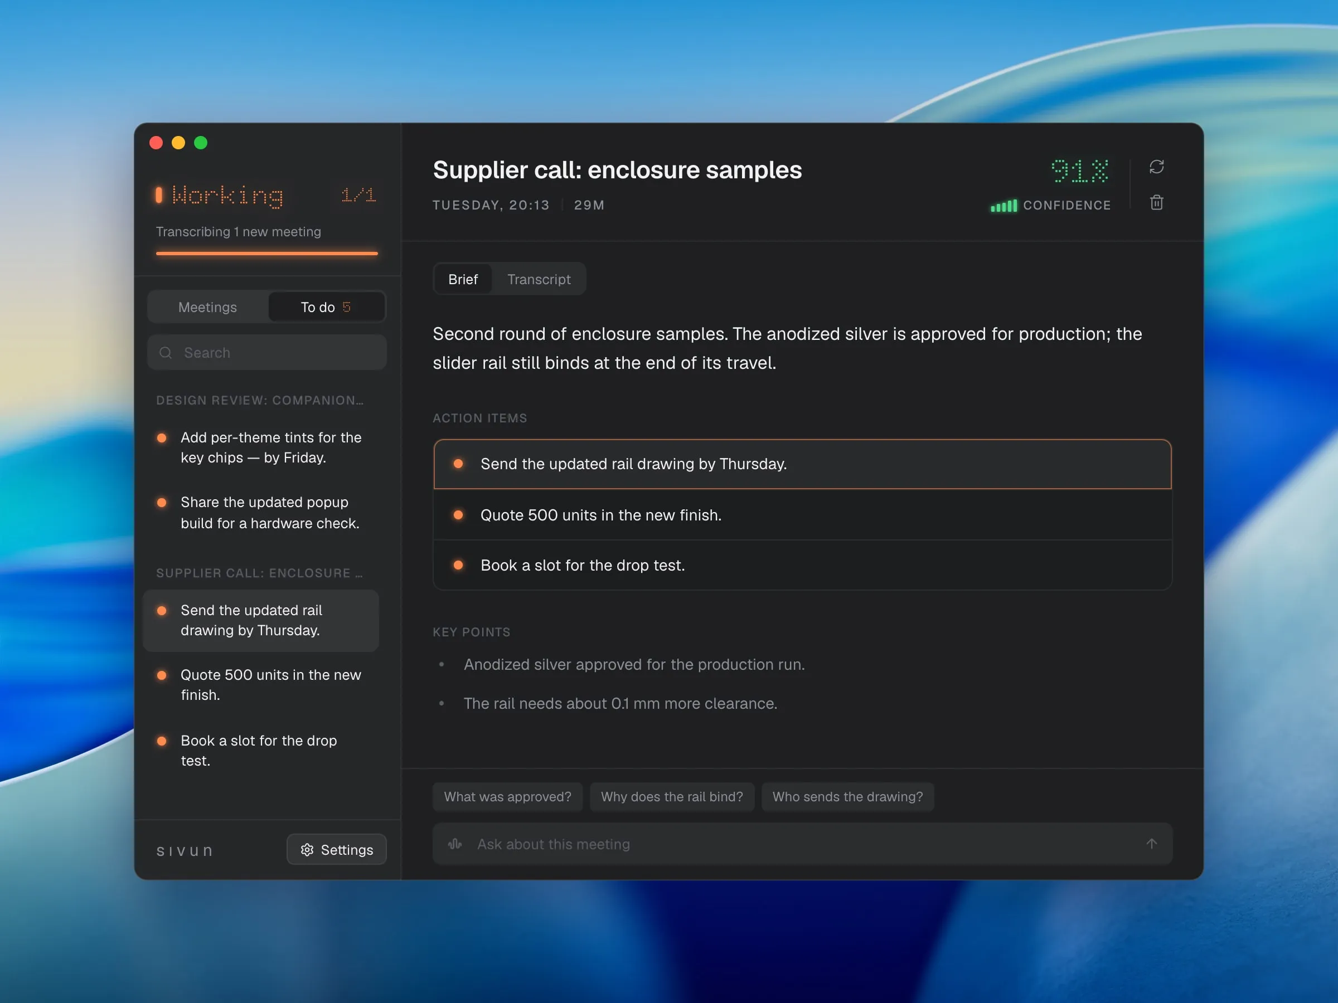
Task: Click the orange transcribing progress bar
Action: tap(266, 254)
